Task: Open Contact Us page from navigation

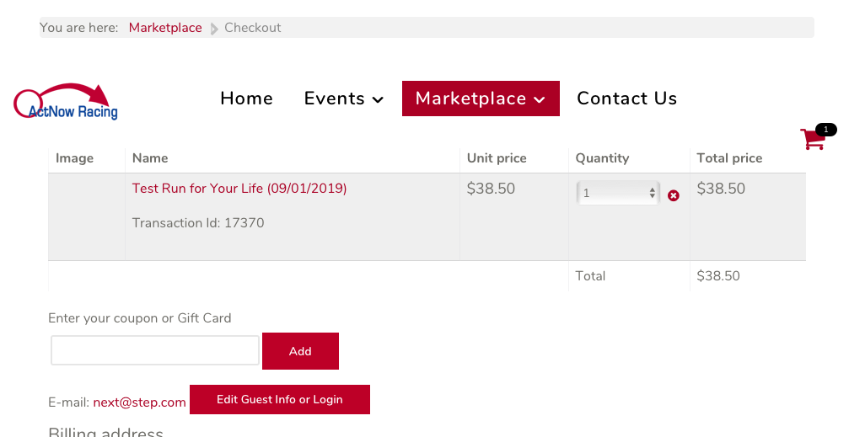Action: click(626, 99)
